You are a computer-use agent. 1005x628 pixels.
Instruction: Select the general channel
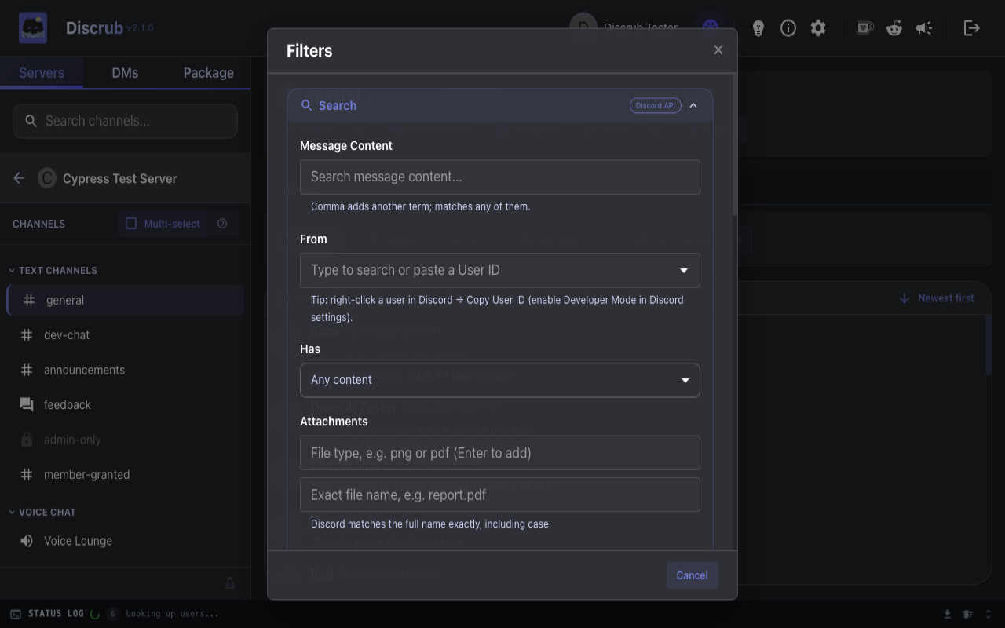point(126,300)
